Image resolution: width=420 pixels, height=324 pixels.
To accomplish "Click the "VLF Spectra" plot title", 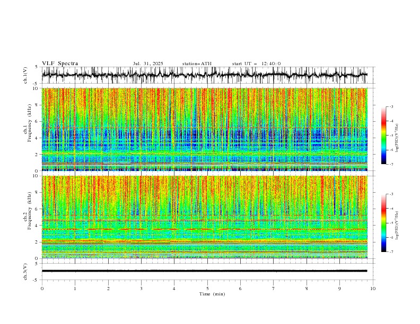I will 60,64.
